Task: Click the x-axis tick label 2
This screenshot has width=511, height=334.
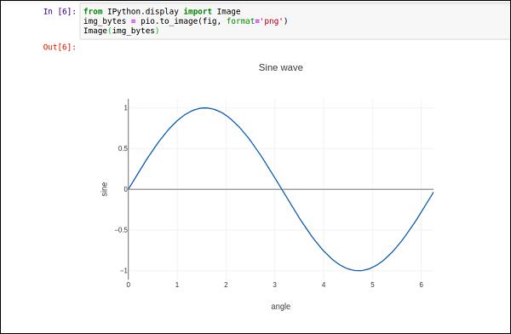Action: 226,285
